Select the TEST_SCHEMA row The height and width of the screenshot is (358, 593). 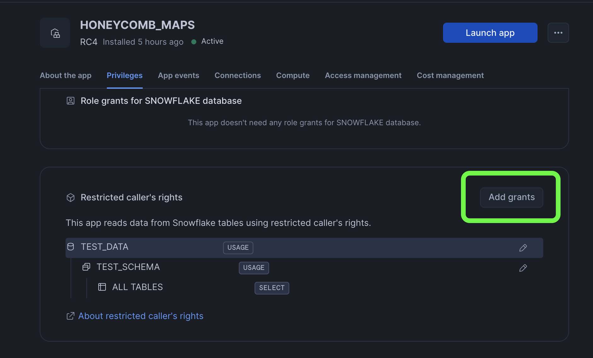point(128,267)
